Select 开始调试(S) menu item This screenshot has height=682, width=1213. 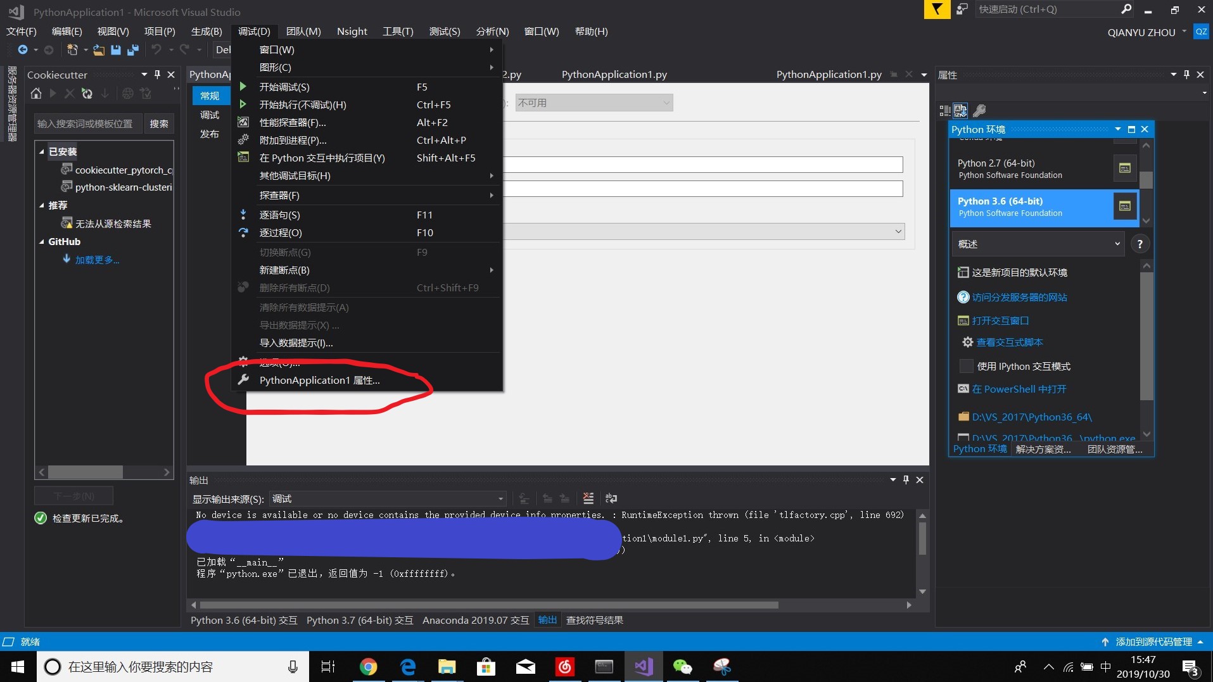pos(367,87)
